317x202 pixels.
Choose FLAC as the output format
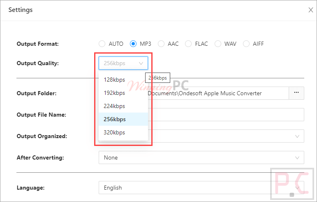click(188, 44)
